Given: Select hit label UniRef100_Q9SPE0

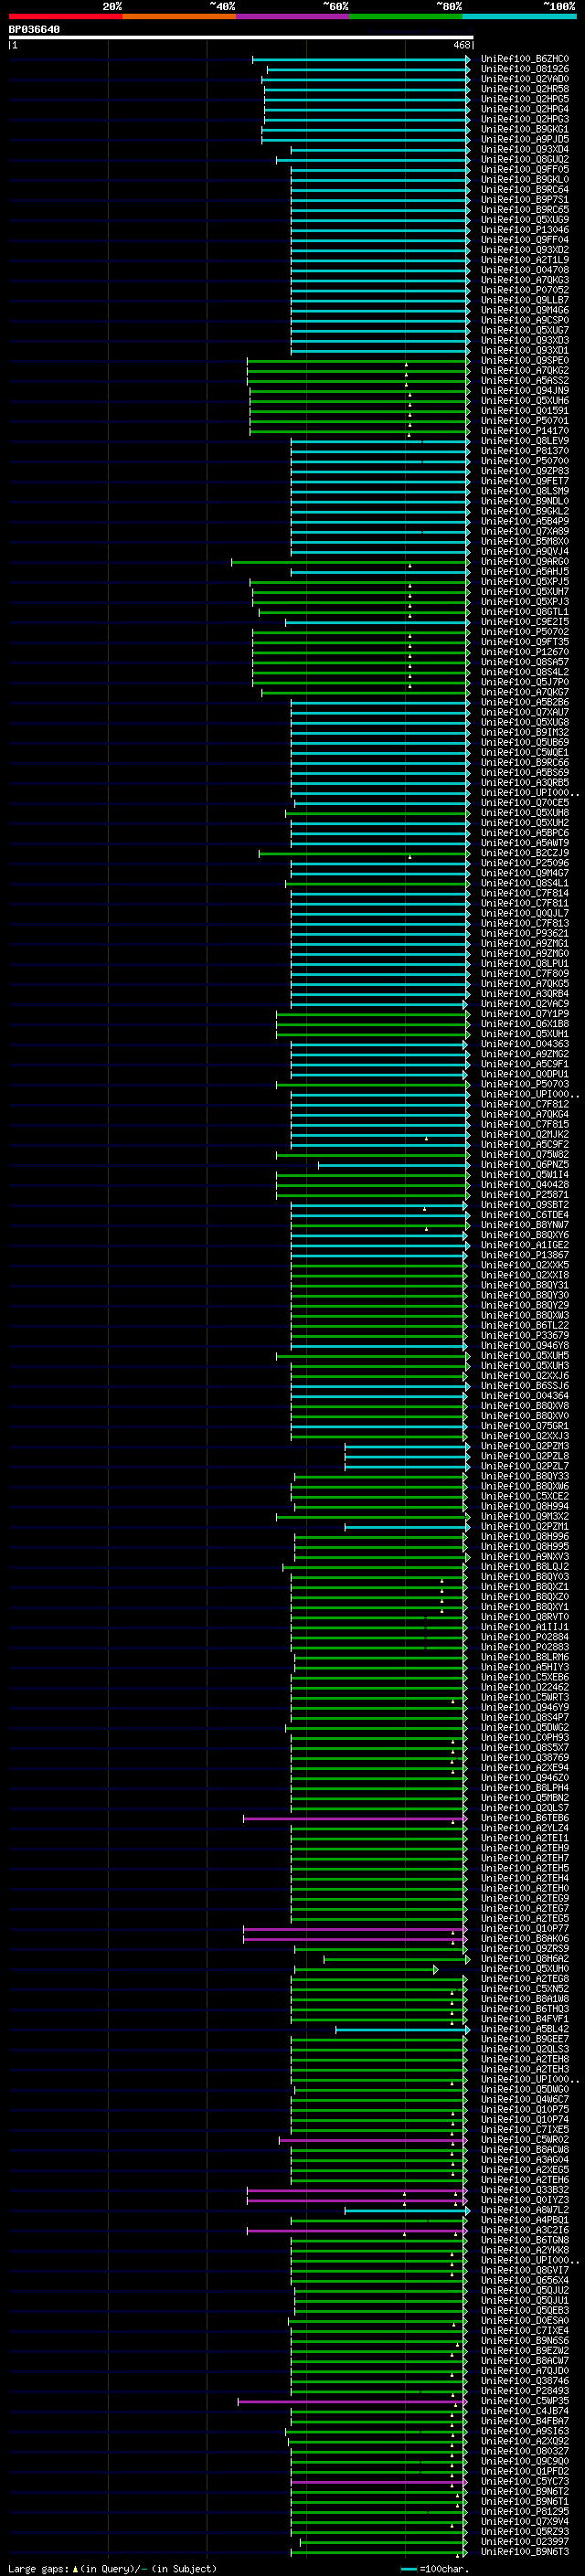Looking at the screenshot, I should click(x=525, y=361).
